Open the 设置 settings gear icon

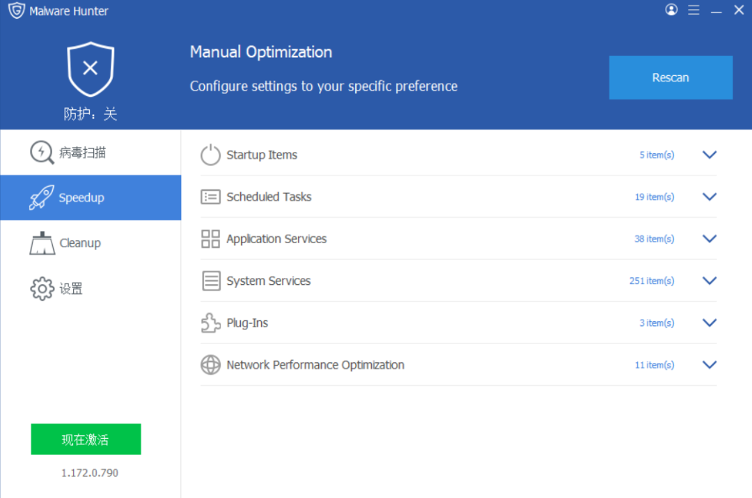42,288
